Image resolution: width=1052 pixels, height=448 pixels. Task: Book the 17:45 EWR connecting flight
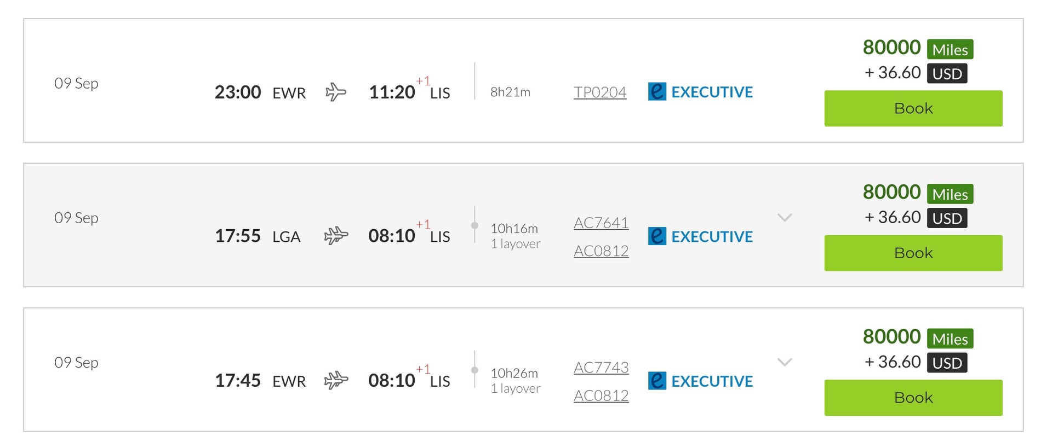click(x=912, y=397)
